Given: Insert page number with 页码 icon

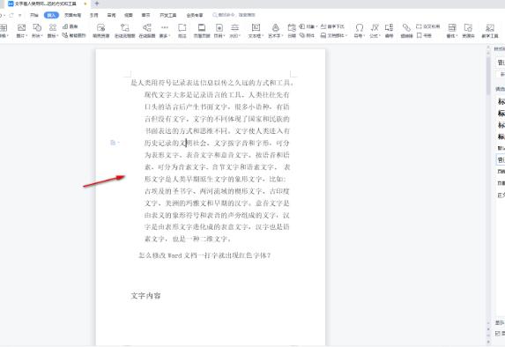Looking at the screenshot, I should click(219, 30).
